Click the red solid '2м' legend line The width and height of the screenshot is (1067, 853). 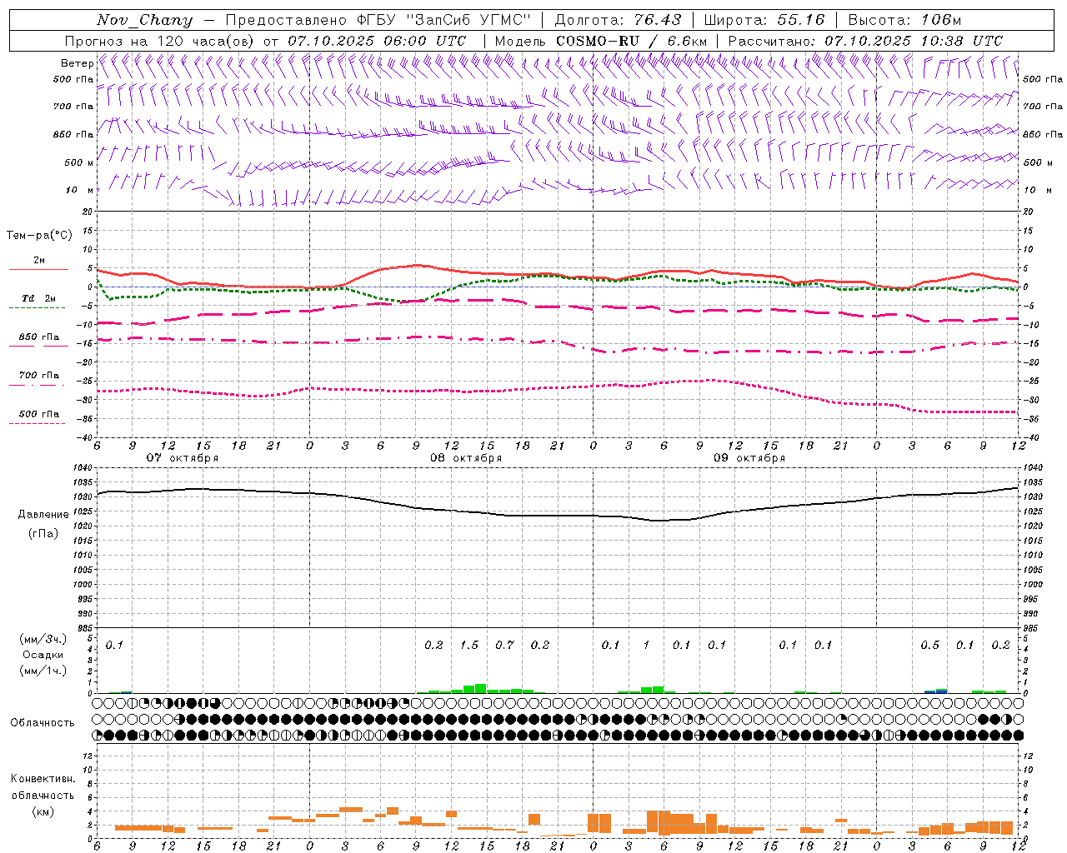[x=38, y=270]
